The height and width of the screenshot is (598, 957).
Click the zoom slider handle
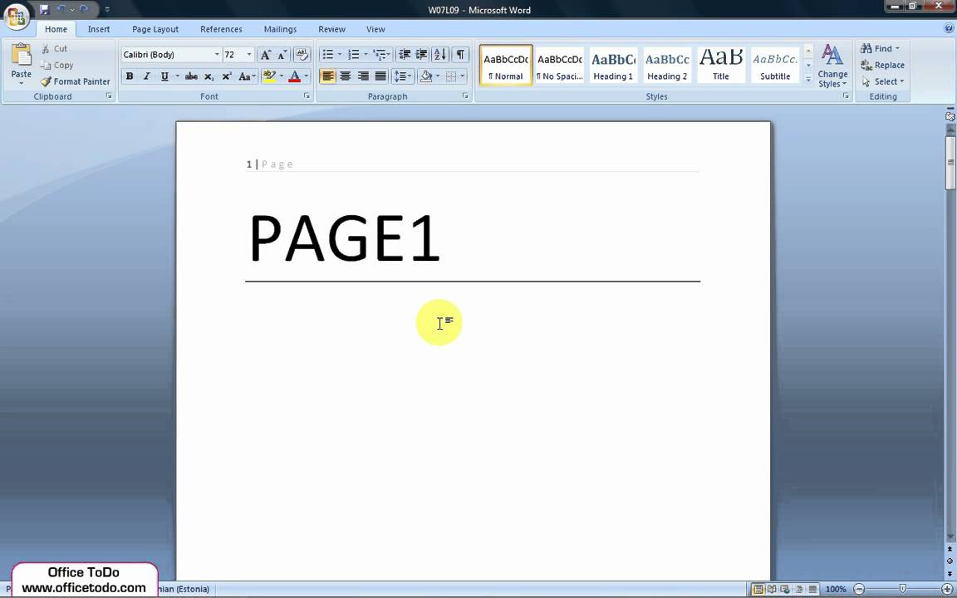pyautogui.click(x=903, y=589)
